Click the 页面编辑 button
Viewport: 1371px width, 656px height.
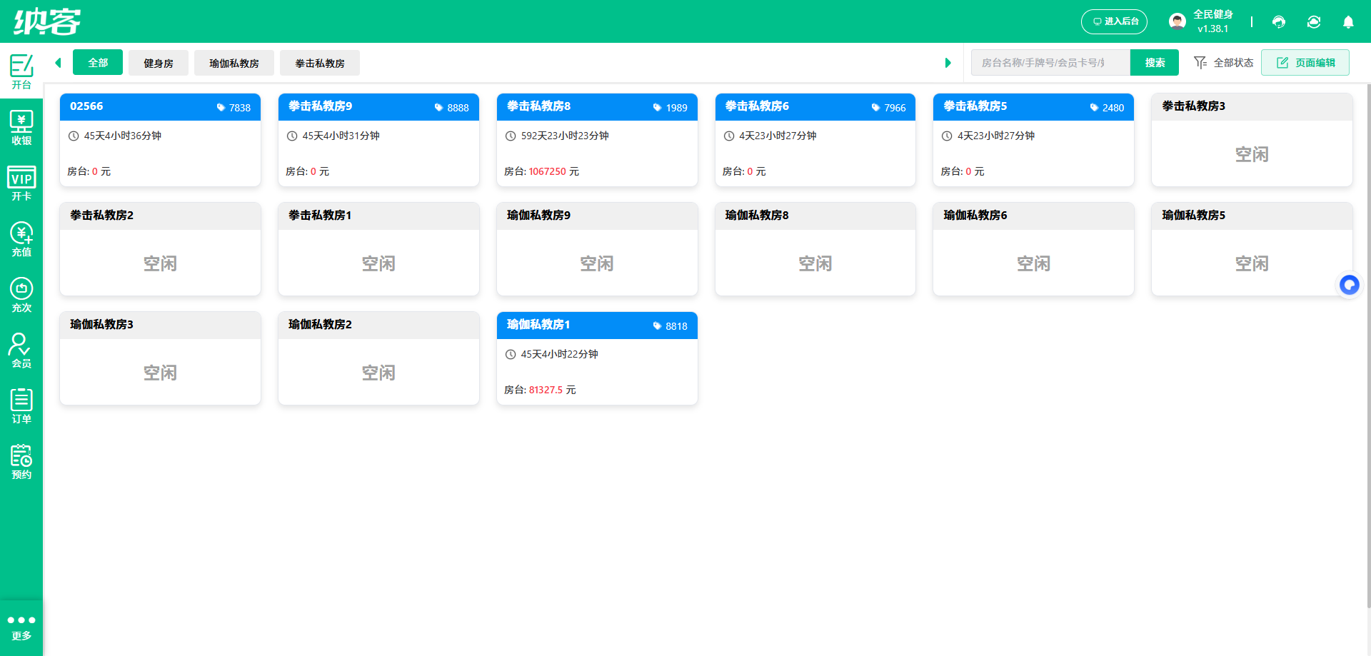1305,63
